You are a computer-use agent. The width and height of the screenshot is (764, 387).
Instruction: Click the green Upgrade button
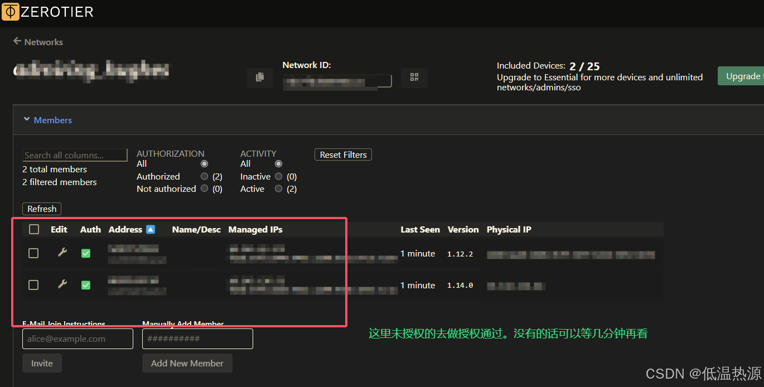click(x=741, y=76)
